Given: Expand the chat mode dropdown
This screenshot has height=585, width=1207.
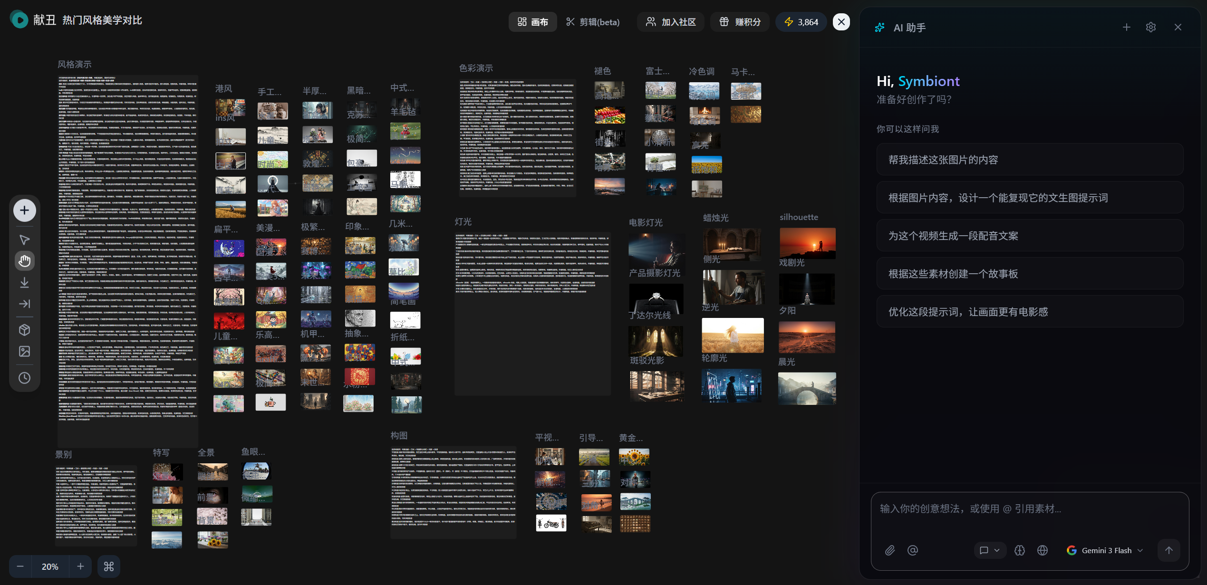Looking at the screenshot, I should tap(990, 550).
